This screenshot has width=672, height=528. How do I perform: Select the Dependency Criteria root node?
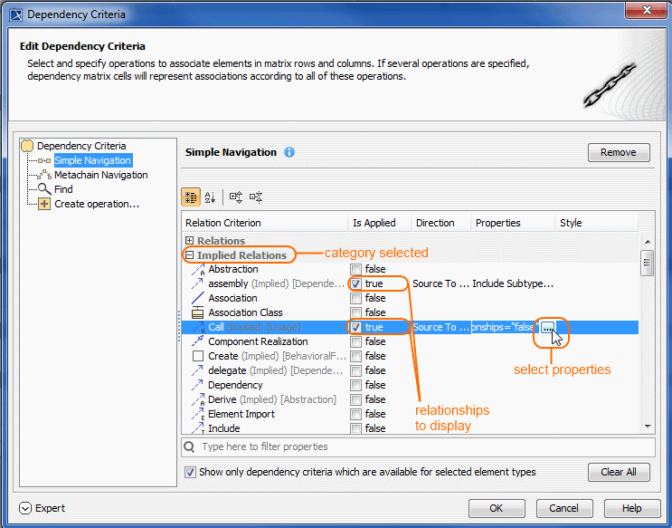coord(81,146)
